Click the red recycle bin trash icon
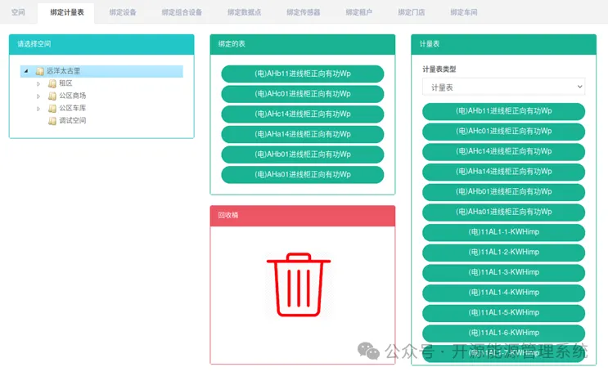Image resolution: width=608 pixels, height=376 pixels. tap(299, 284)
